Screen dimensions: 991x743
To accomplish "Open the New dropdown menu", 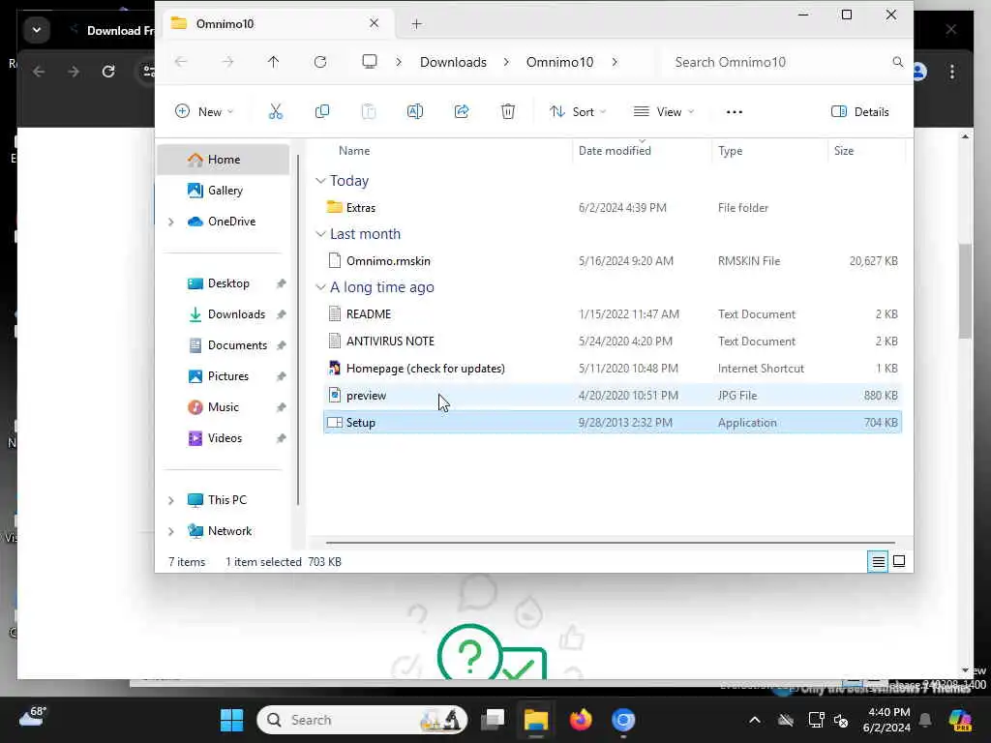I will coord(204,112).
